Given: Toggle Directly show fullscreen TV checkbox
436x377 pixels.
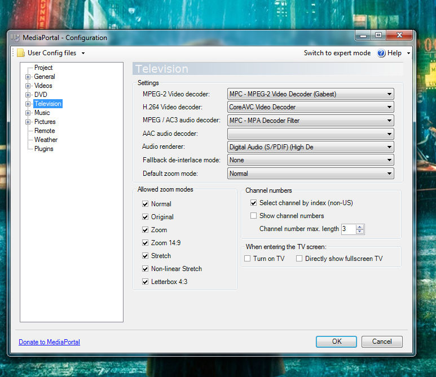Looking at the screenshot, I should pos(299,259).
